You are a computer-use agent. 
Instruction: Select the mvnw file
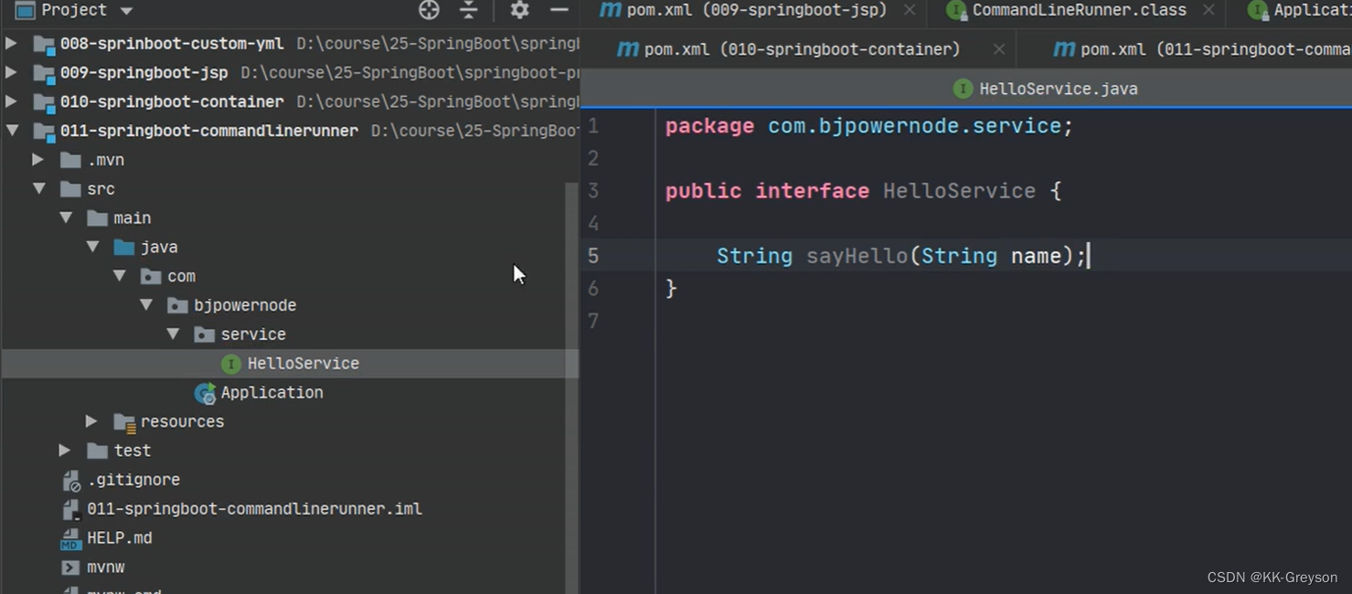click(x=105, y=567)
